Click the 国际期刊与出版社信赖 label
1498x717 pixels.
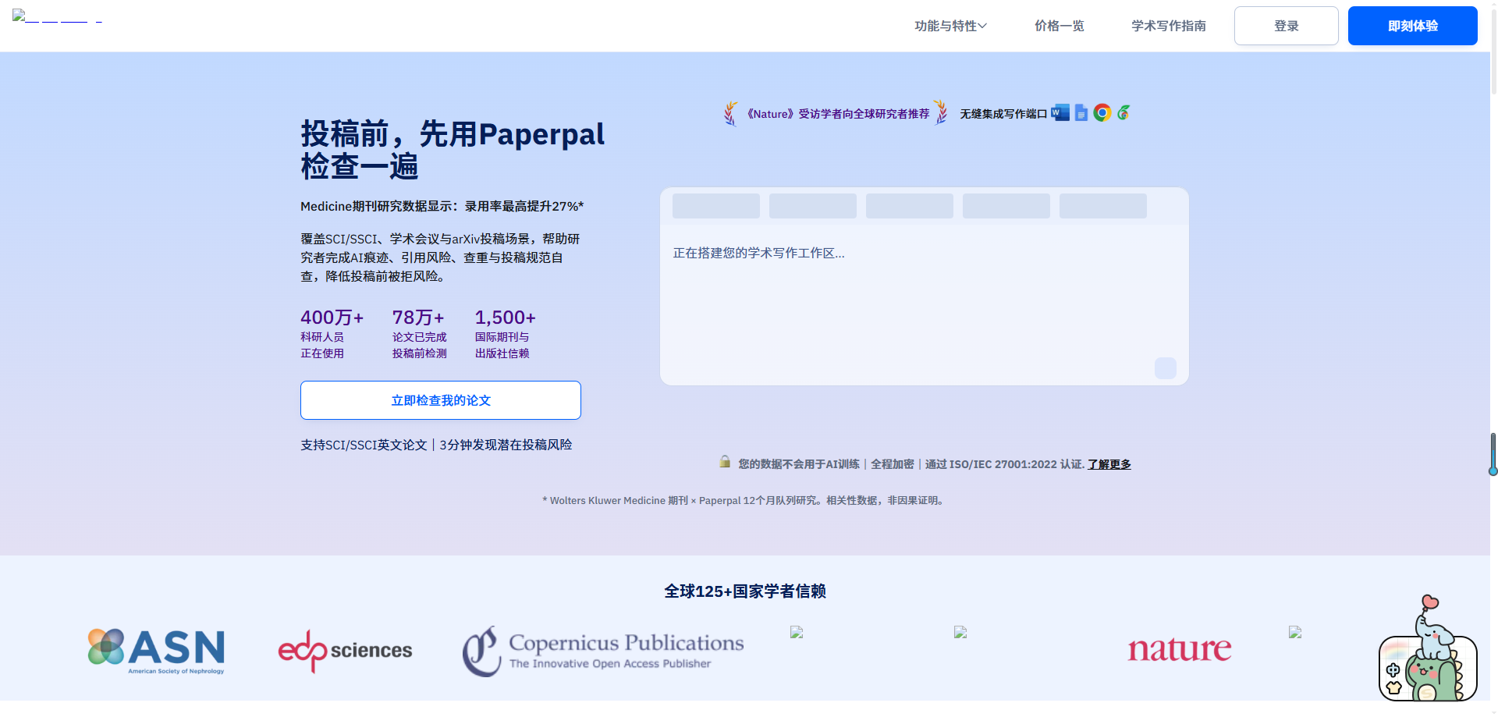pyautogui.click(x=502, y=345)
